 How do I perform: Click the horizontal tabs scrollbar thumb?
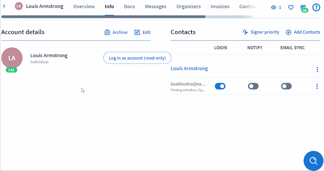(x=103, y=17)
